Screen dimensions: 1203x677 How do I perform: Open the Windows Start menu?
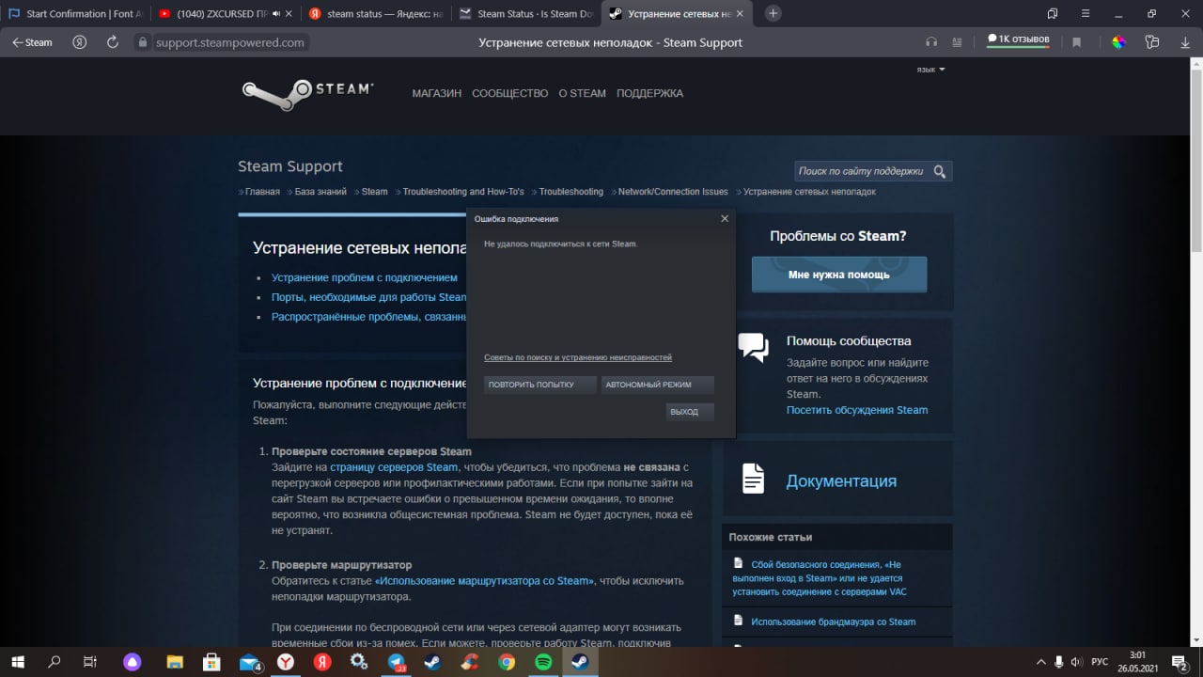[18, 662]
